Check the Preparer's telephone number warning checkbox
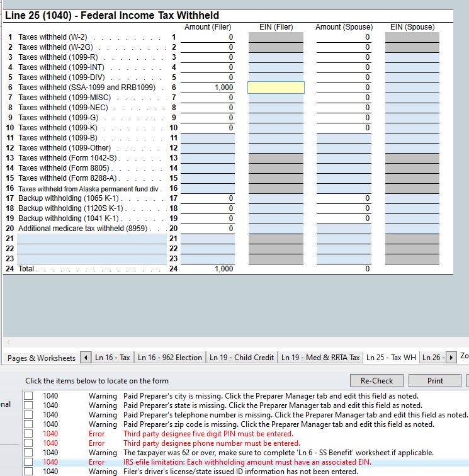This screenshot has width=469, height=476. click(x=28, y=415)
